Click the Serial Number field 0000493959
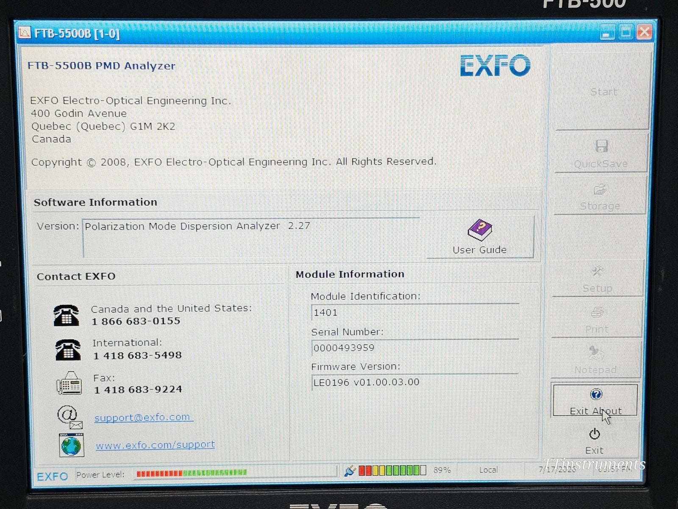Screen dimensions: 678x509 coord(415,348)
